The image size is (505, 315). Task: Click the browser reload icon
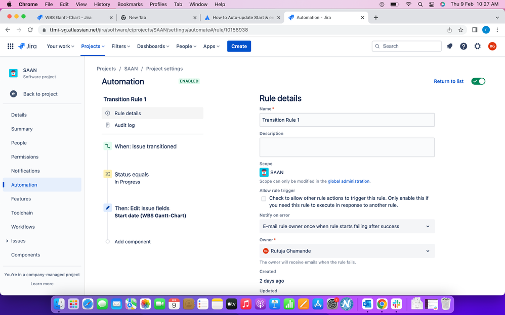[30, 30]
